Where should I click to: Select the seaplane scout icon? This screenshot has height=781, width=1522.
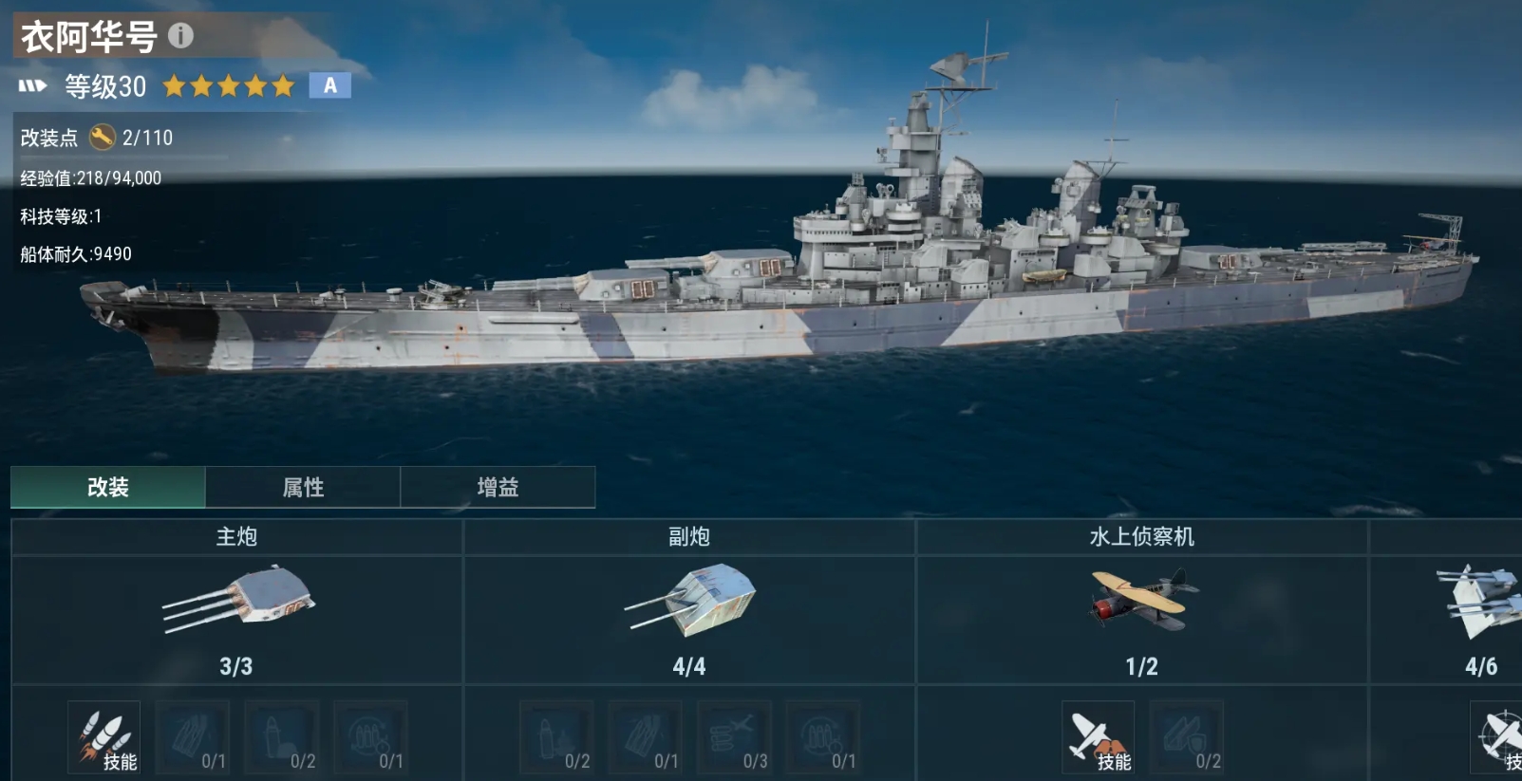click(1142, 599)
